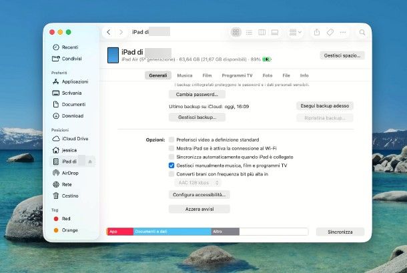Click the search magnifier icon

(362, 32)
